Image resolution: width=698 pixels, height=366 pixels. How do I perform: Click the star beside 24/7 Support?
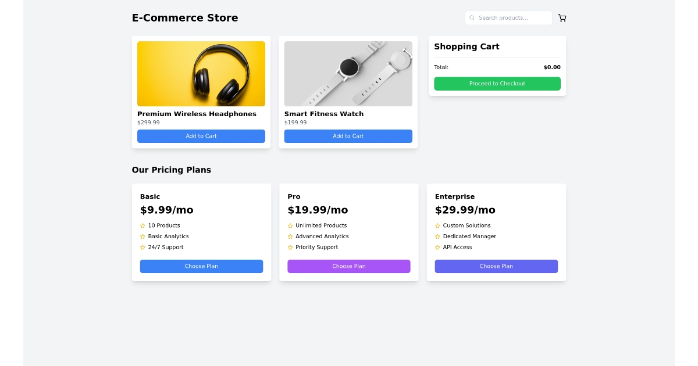[x=143, y=247]
